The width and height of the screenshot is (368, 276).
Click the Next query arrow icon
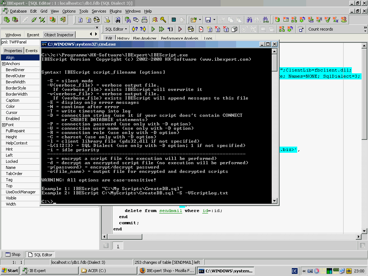(x=143, y=29)
